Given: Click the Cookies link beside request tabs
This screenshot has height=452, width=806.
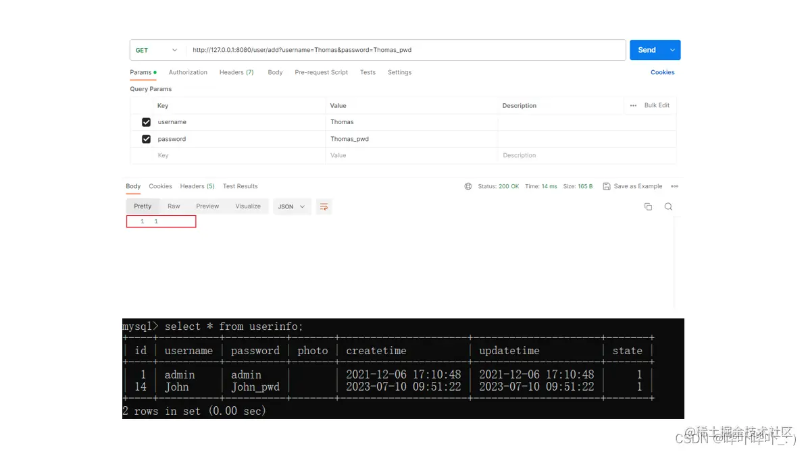Looking at the screenshot, I should (663, 72).
